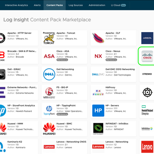
Task: Select the Dell EMC OS10 Networking title
Action: click(x=120, y=69)
